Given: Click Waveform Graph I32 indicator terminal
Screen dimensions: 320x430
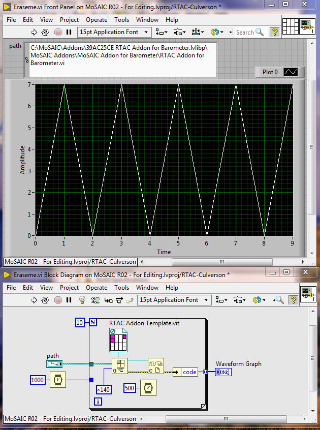Looking at the screenshot, I should [x=223, y=372].
